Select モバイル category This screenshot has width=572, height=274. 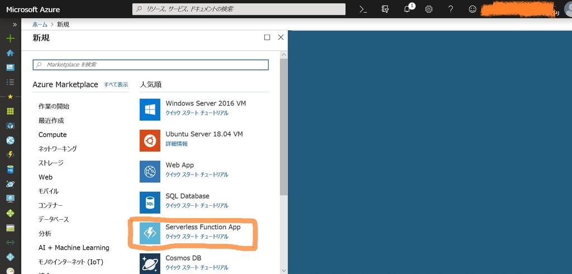49,191
